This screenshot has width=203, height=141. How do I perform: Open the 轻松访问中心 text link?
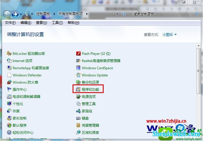(x=23, y=132)
